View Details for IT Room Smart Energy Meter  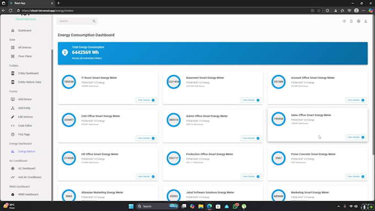tap(146, 100)
